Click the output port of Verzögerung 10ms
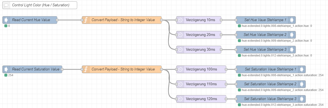This screenshot has height=108, width=328. tap(221, 20)
